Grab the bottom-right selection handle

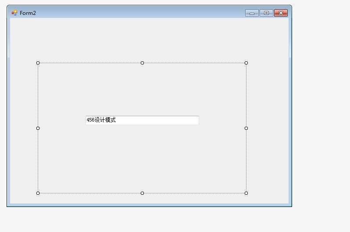[x=246, y=193]
